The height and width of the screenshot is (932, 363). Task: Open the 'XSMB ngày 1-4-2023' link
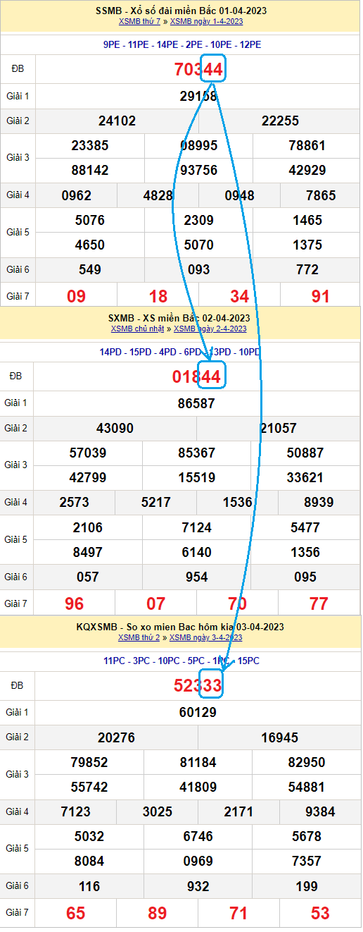click(207, 21)
